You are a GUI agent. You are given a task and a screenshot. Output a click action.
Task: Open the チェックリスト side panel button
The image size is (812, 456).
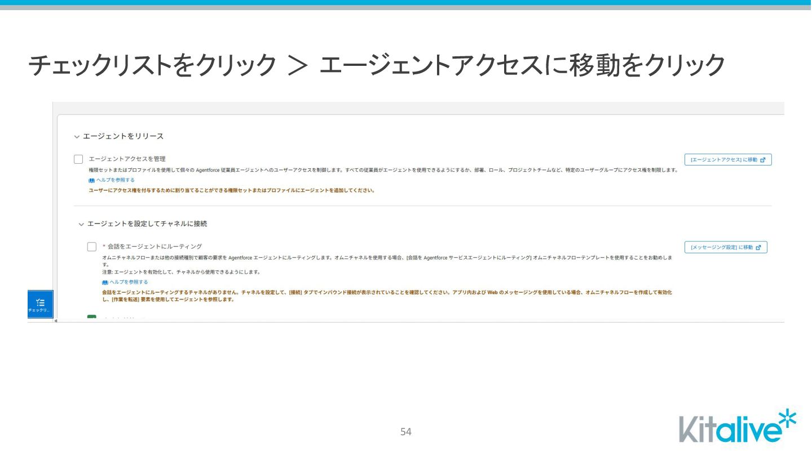(40, 305)
